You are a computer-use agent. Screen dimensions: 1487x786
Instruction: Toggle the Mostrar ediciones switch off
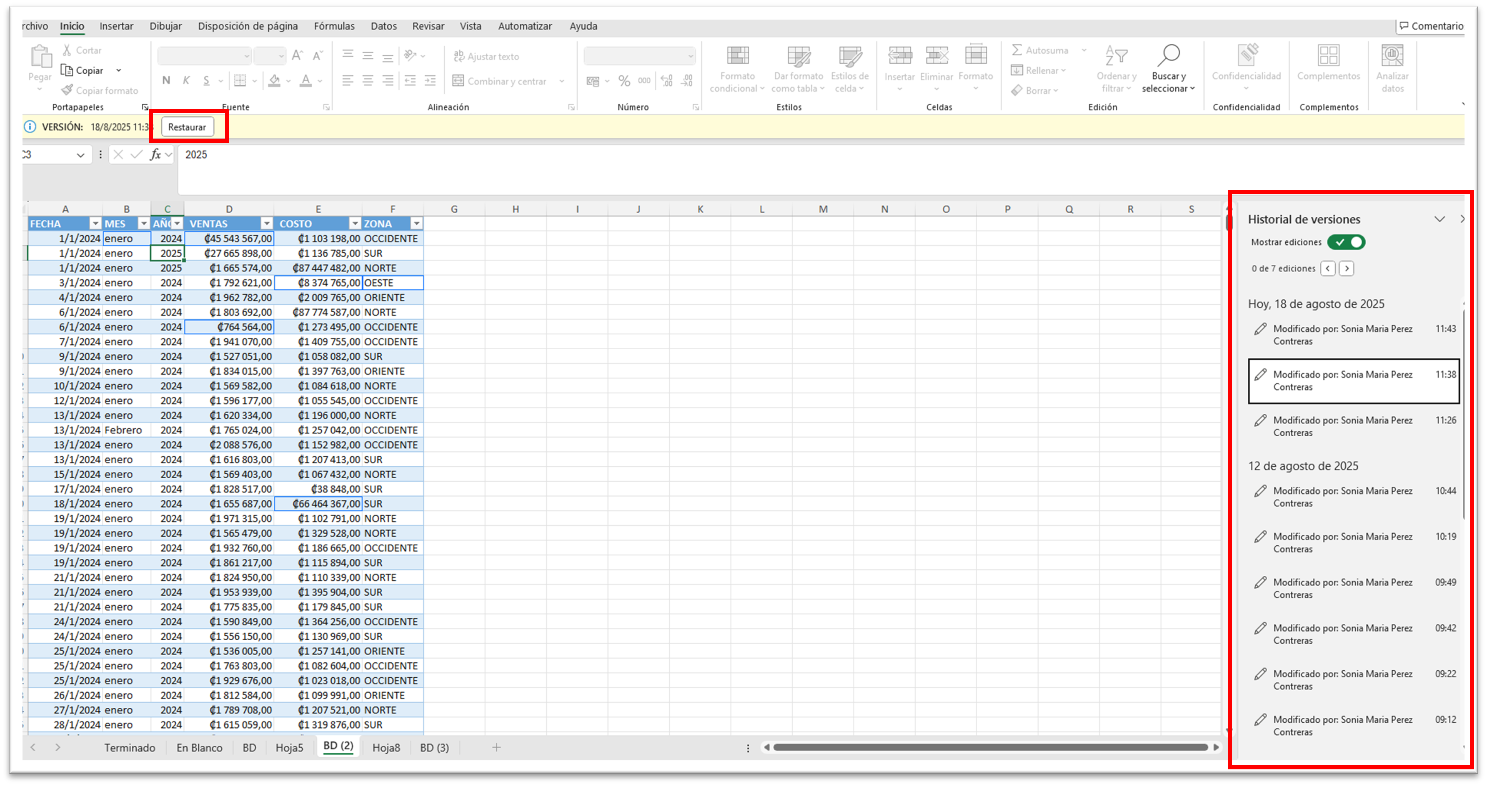[x=1346, y=242]
